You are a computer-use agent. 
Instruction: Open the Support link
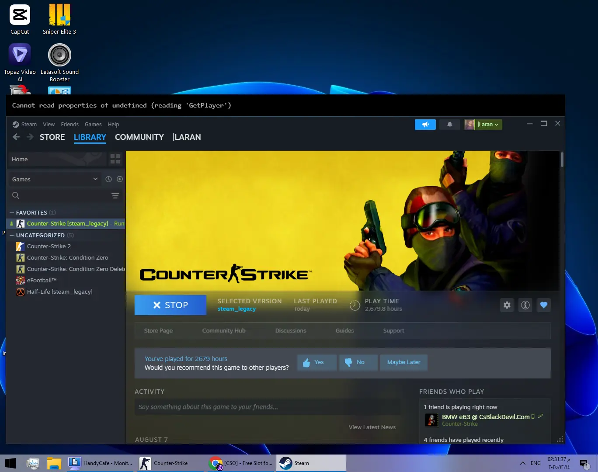click(394, 331)
